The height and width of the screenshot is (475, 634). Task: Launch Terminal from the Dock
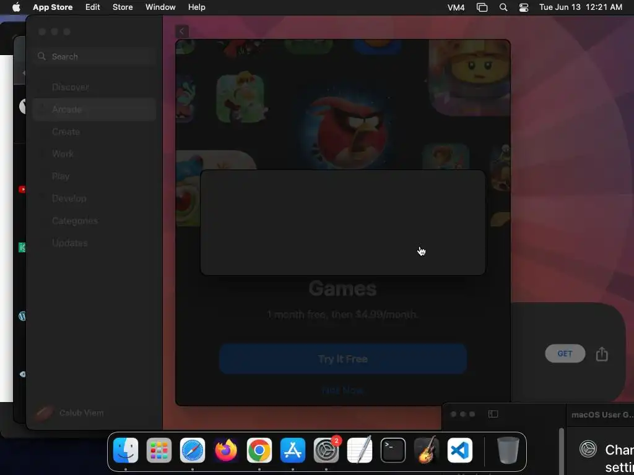(x=393, y=450)
